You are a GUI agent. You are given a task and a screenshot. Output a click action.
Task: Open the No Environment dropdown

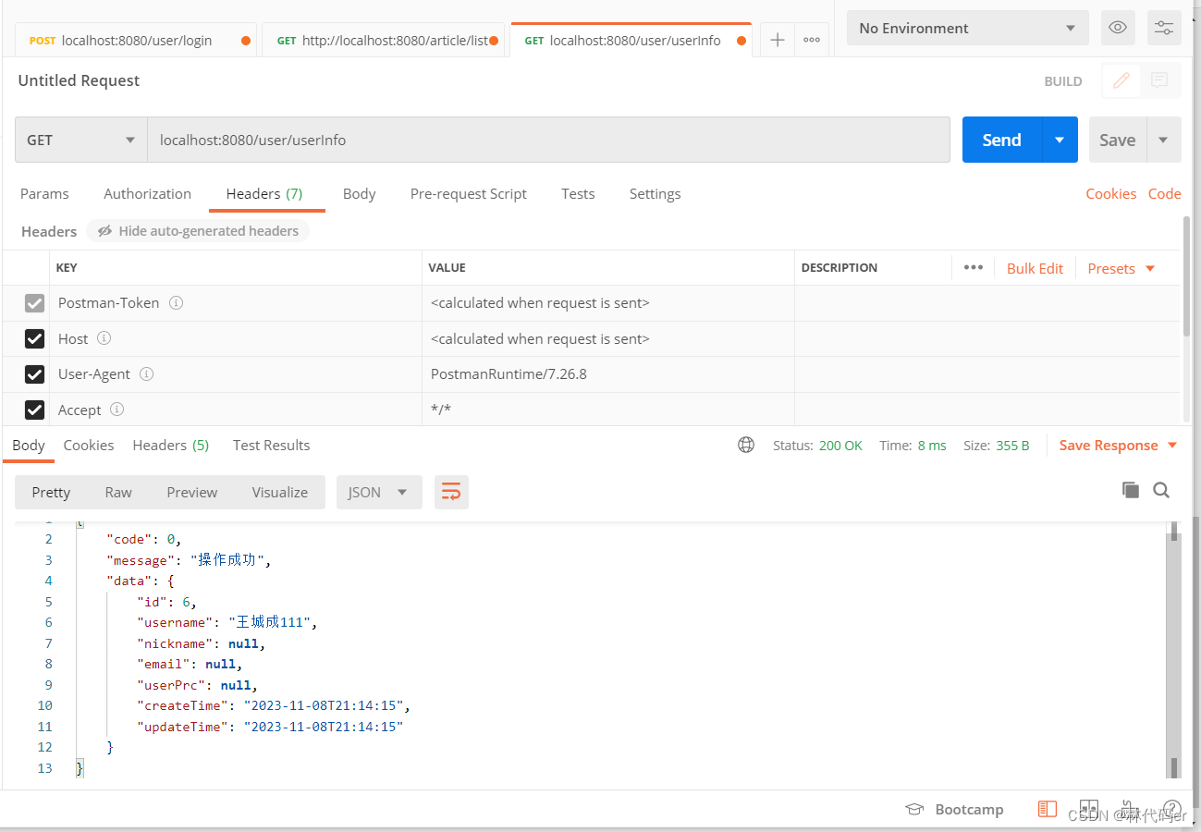967,28
